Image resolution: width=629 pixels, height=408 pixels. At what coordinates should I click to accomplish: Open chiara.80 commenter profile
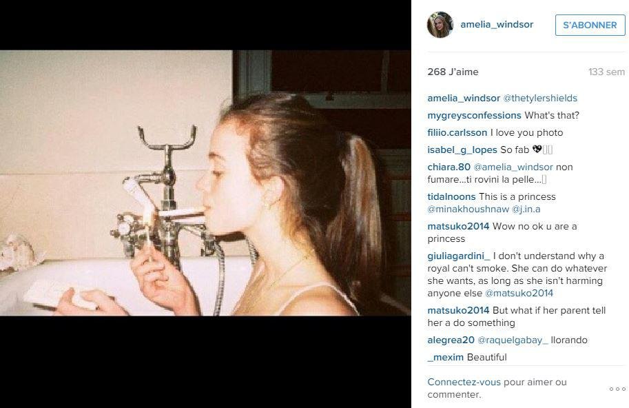[x=449, y=167]
